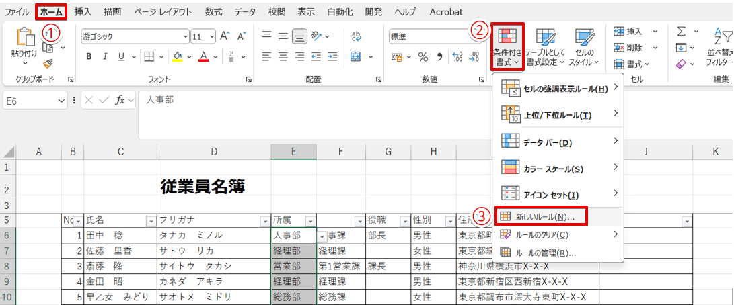This screenshot has width=734, height=305.
Task: Open filter dropdown for 役職 column
Action: click(x=404, y=221)
